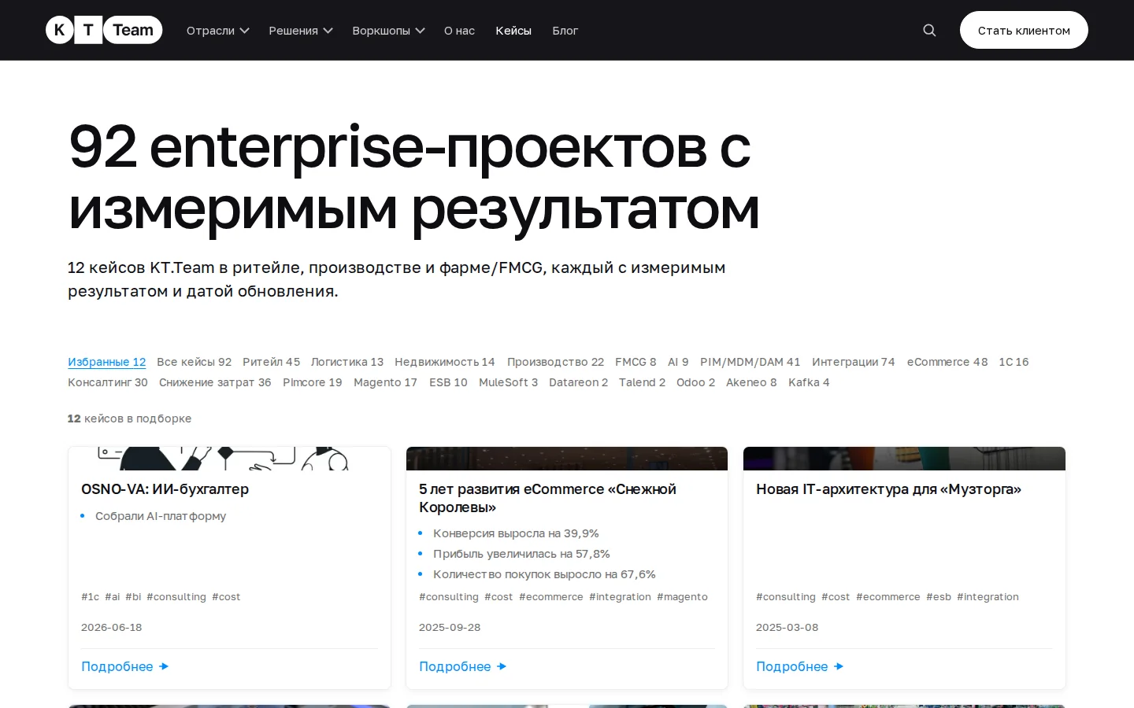Select the Все кейсы 92 filter

click(x=194, y=362)
